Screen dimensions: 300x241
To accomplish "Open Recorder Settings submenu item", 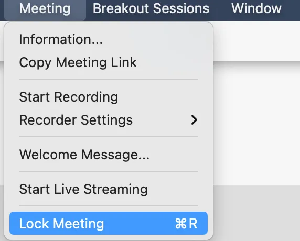I will pyautogui.click(x=109, y=120).
